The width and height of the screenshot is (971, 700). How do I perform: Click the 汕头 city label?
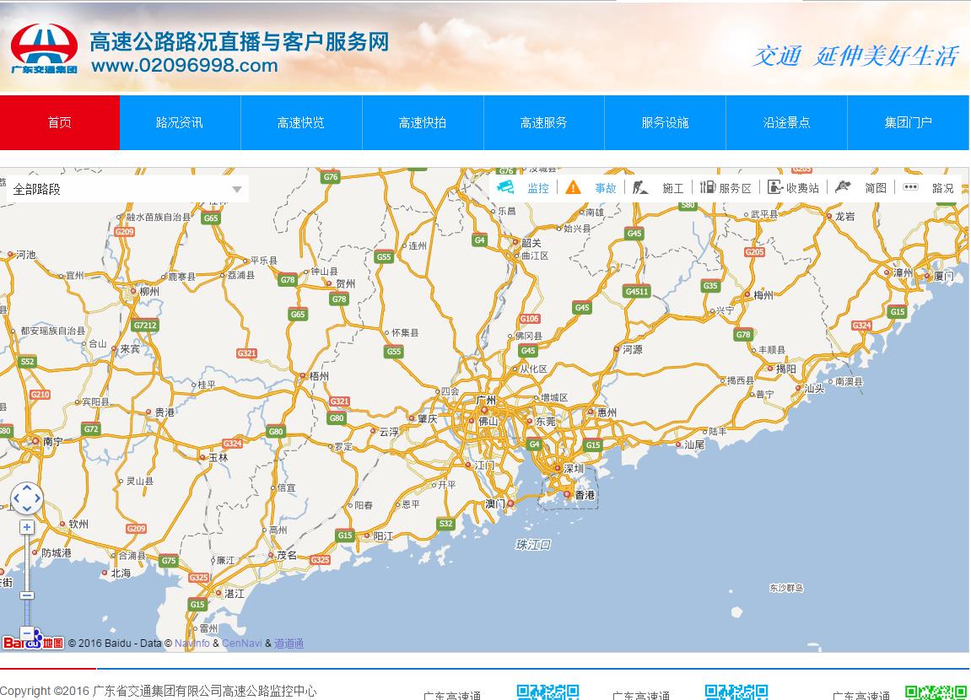tap(814, 388)
